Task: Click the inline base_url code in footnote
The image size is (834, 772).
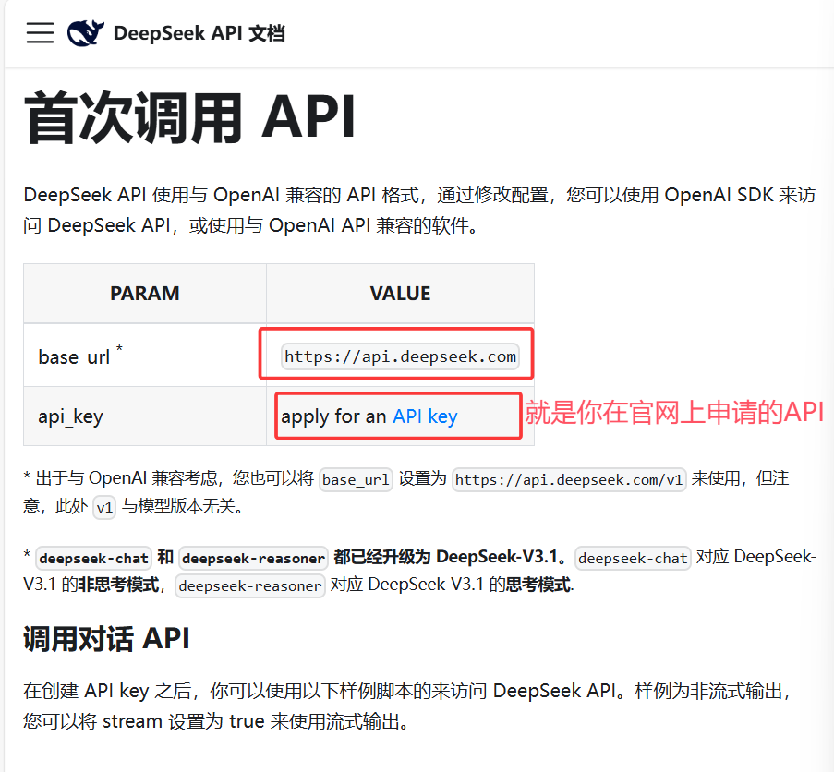Action: click(356, 479)
